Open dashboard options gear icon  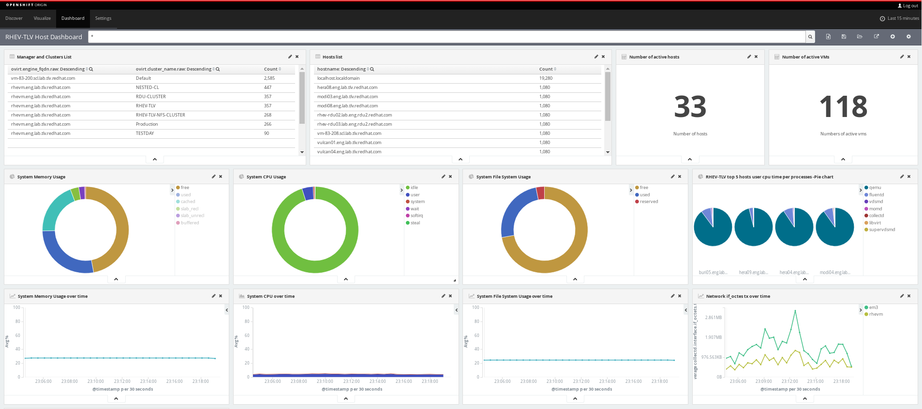pos(908,37)
